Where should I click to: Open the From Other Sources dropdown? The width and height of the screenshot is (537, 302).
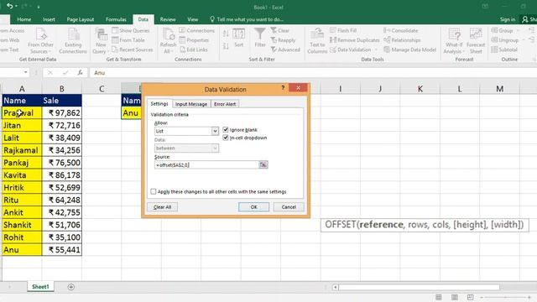(x=40, y=41)
